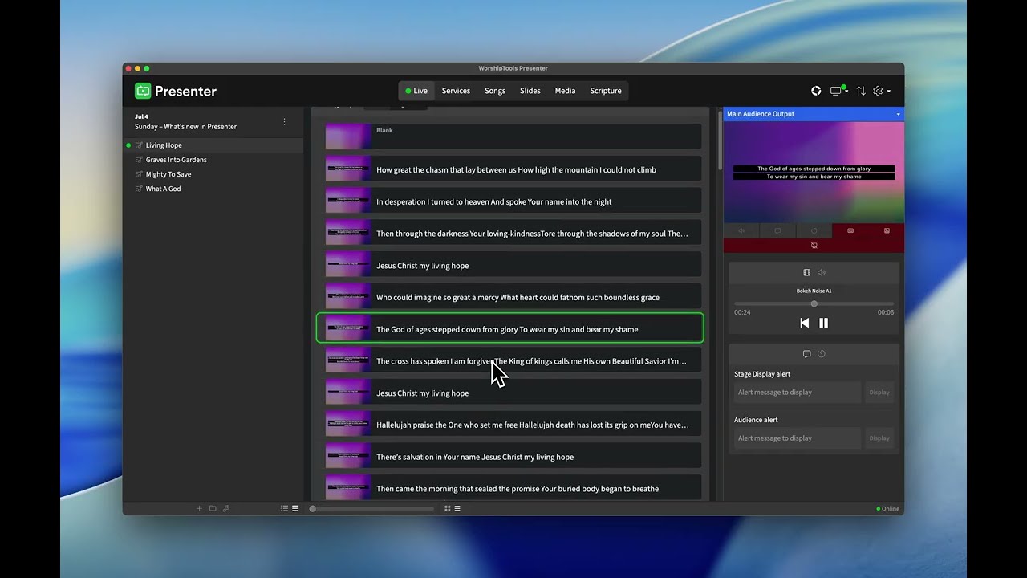Click the filmstrip media icon above Bokeh Noise
Image resolution: width=1027 pixels, height=578 pixels.
coord(806,272)
